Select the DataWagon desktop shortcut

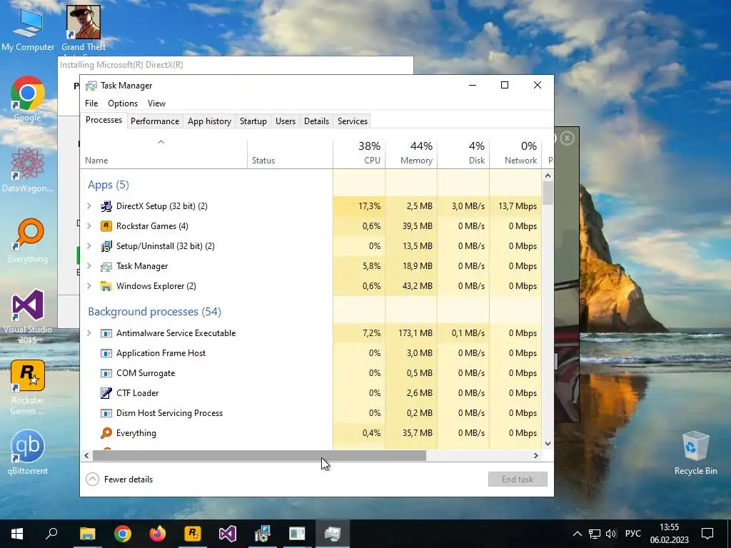pyautogui.click(x=28, y=170)
